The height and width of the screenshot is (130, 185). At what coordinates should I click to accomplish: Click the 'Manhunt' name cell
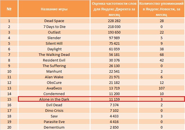tap(54, 71)
